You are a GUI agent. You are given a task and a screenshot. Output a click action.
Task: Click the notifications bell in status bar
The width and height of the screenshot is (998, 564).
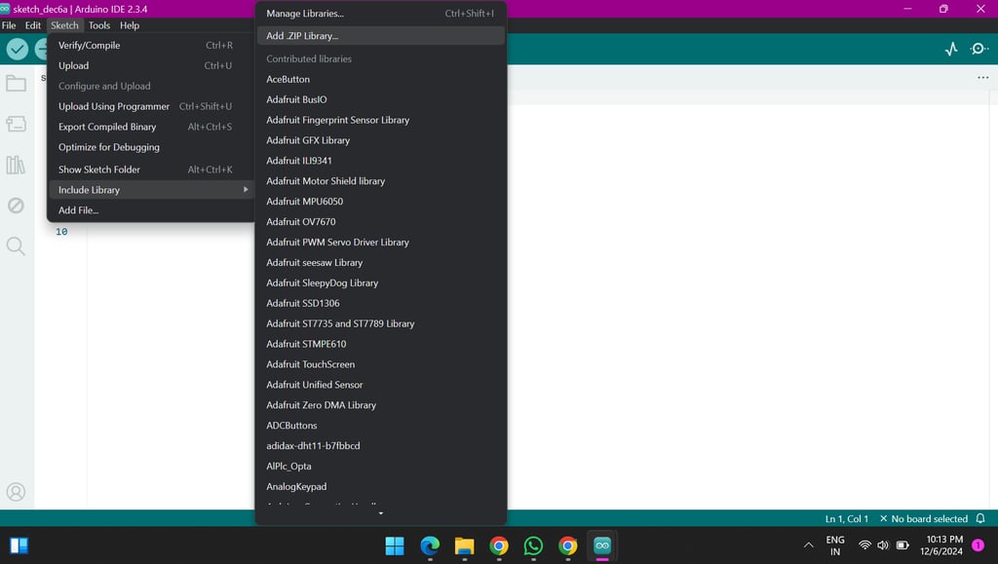[x=980, y=519]
